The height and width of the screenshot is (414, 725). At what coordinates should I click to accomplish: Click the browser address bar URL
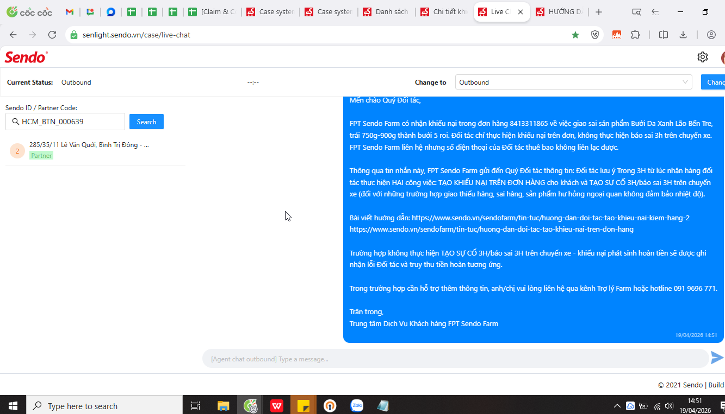(x=137, y=35)
